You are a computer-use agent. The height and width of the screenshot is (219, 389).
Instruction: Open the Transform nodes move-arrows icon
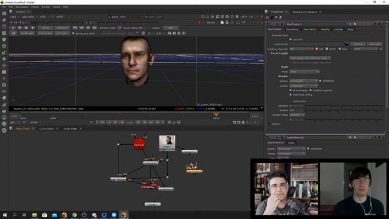pos(4,66)
